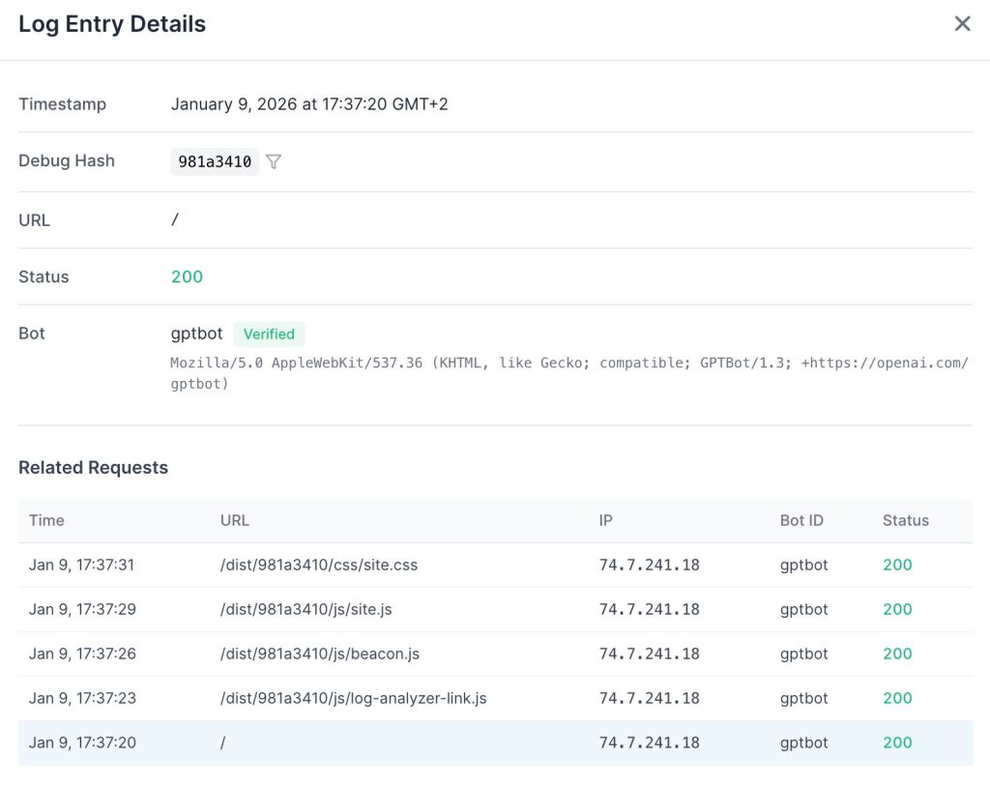Screen dimensions: 990x786
Task: Click the 200 status in the site.js row
Action: pos(897,609)
